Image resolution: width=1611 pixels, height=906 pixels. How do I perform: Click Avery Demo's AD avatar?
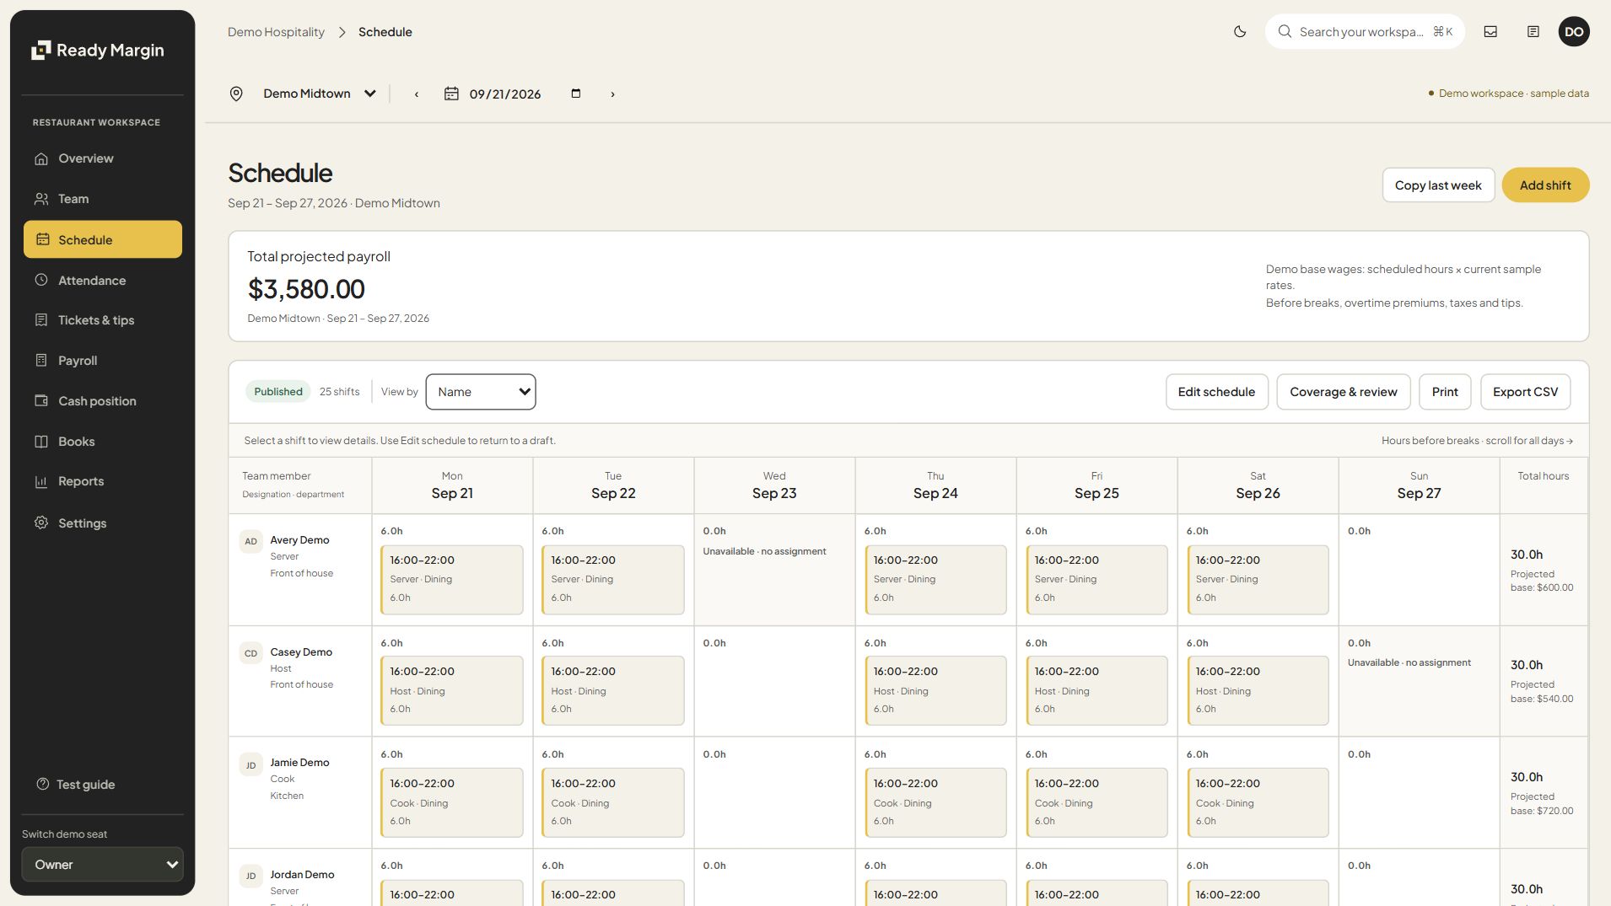pos(251,541)
